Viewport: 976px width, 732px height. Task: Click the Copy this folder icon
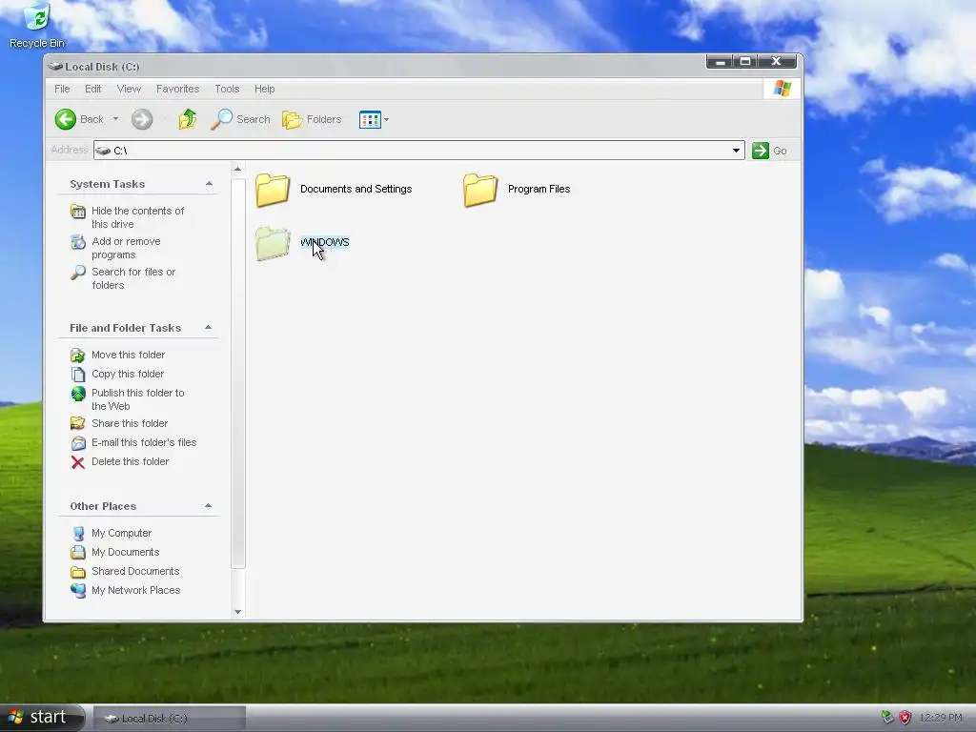coord(78,374)
